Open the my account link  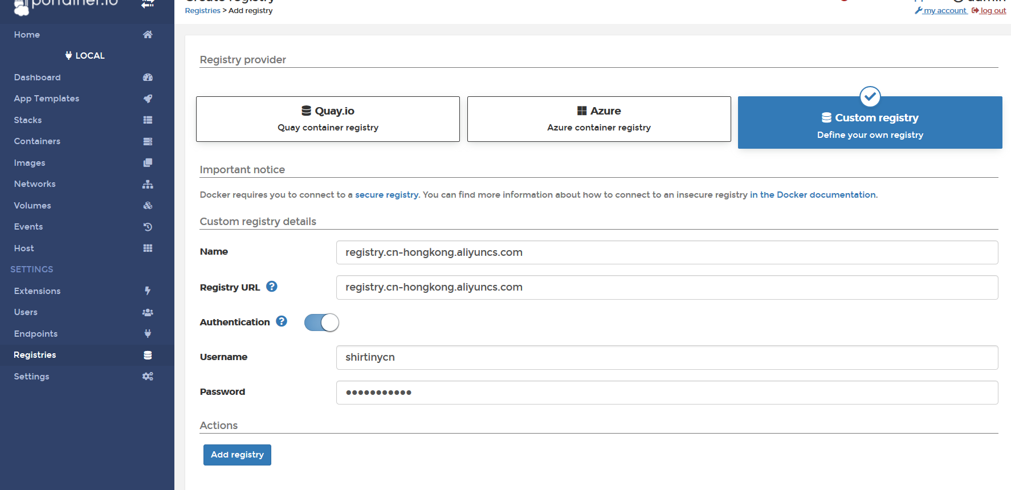941,11
